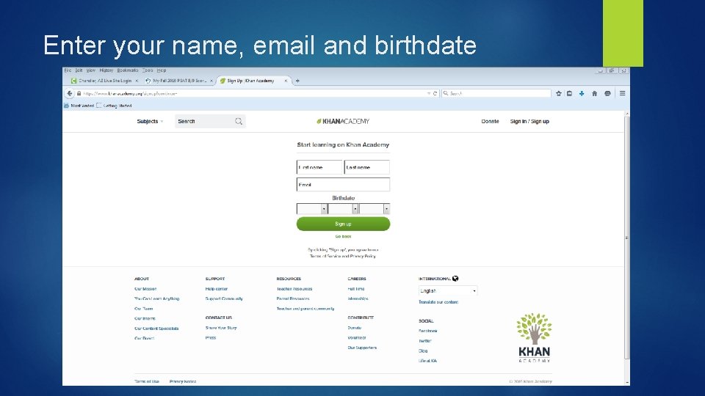Close the My Fall 2016 PSAT tab
705x396 pixels.
[x=211, y=81]
